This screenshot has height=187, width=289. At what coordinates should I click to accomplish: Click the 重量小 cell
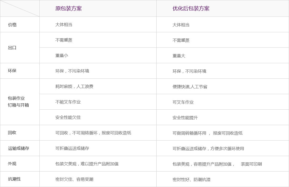tap(62, 56)
